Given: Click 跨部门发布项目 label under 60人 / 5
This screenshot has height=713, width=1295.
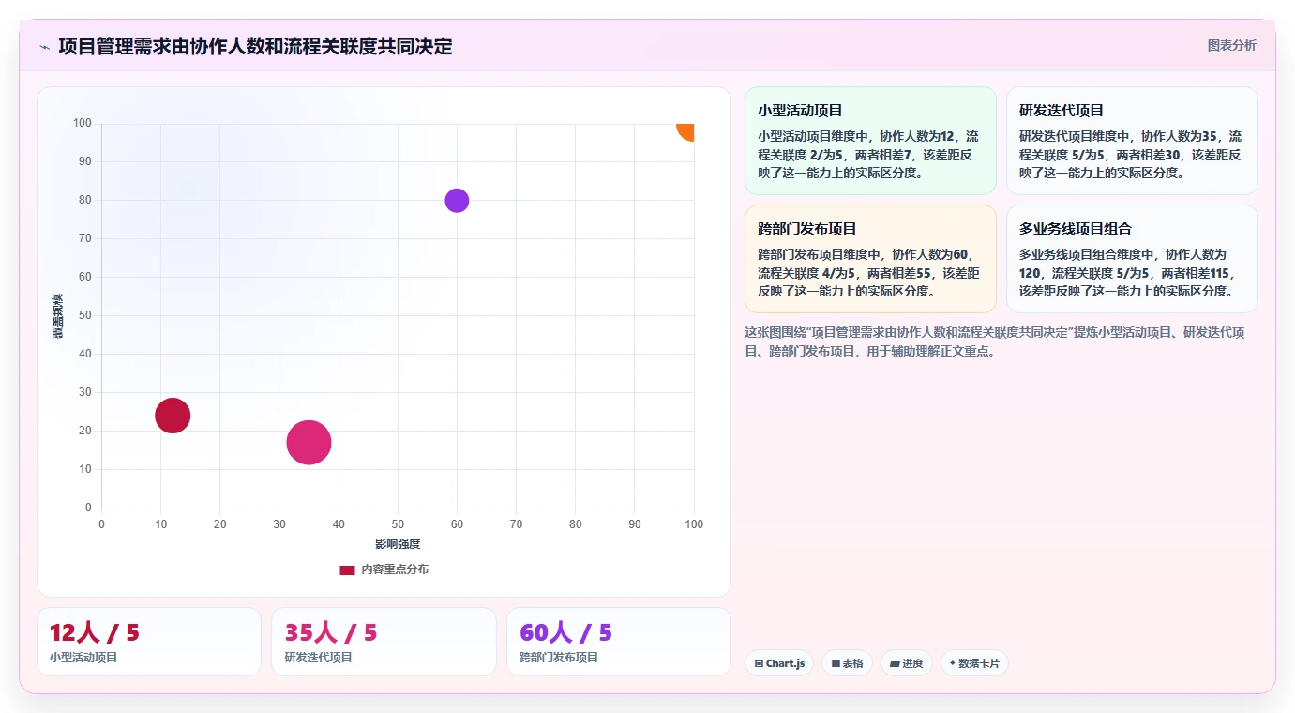Looking at the screenshot, I should tap(559, 658).
